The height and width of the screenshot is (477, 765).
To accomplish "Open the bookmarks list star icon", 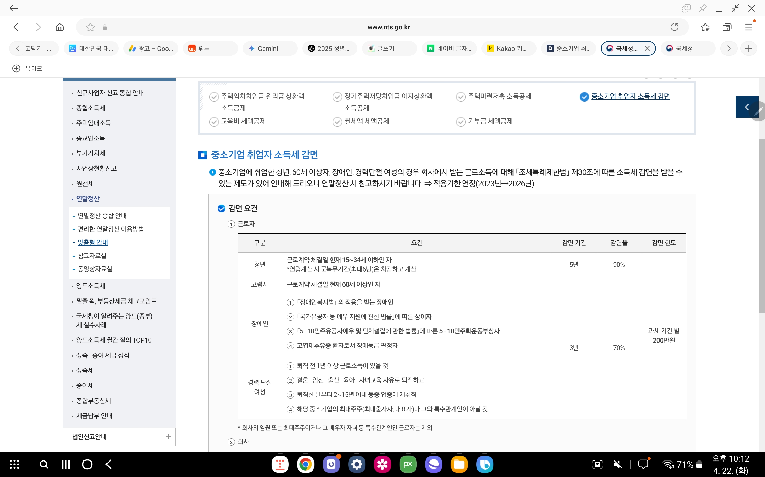I will pyautogui.click(x=705, y=27).
